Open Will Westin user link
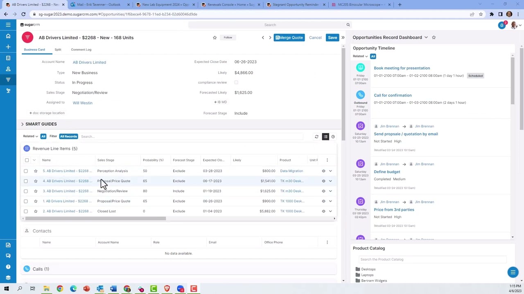The height and width of the screenshot is (294, 524). [x=83, y=103]
